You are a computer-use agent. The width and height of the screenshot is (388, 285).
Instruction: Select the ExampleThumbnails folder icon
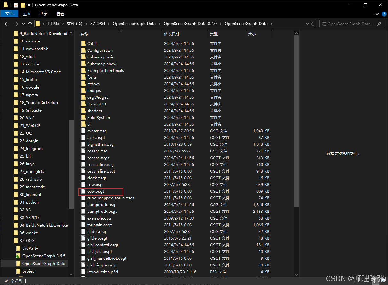[84, 70]
